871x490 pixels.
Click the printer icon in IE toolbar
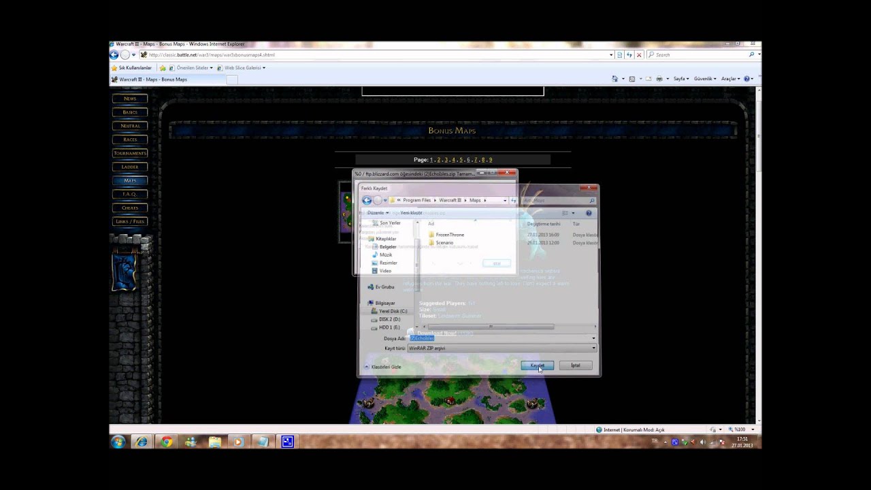tap(659, 79)
